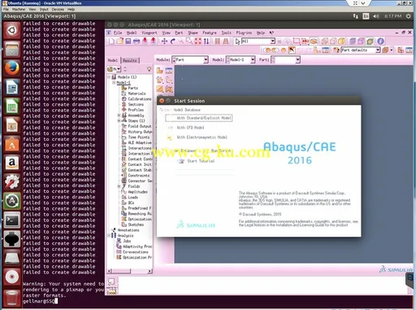Expand the Steps (1) tree node
416x310 pixels.
tap(119, 120)
